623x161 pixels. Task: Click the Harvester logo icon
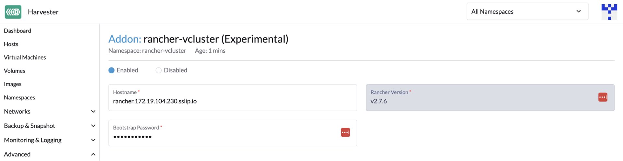pyautogui.click(x=13, y=12)
